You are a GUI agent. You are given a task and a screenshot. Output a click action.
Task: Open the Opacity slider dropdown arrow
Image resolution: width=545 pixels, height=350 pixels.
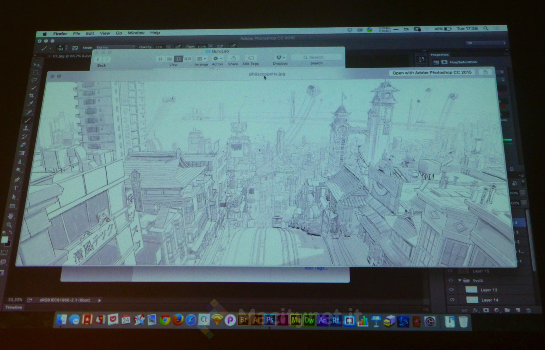168,47
